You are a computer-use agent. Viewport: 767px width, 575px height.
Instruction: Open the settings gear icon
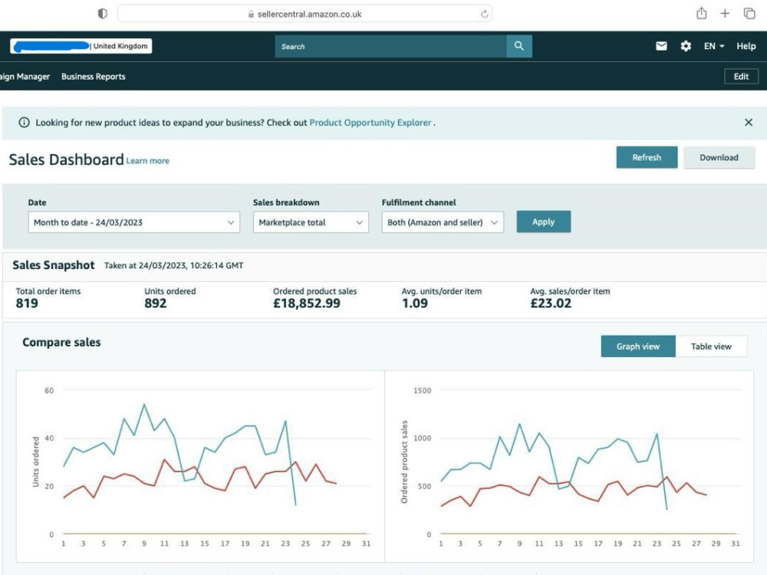tap(686, 46)
